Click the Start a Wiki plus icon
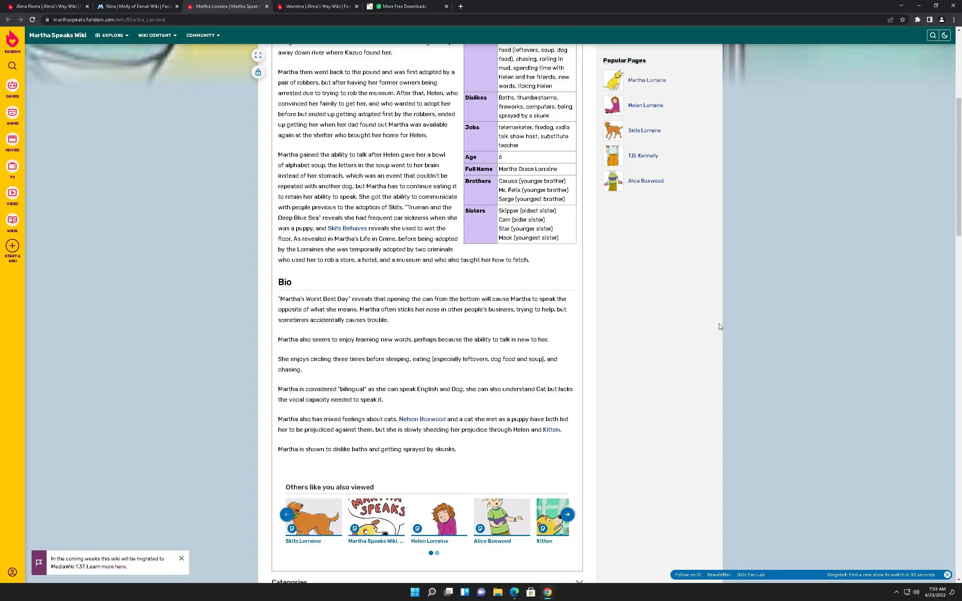Image resolution: width=962 pixels, height=601 pixels. point(12,246)
